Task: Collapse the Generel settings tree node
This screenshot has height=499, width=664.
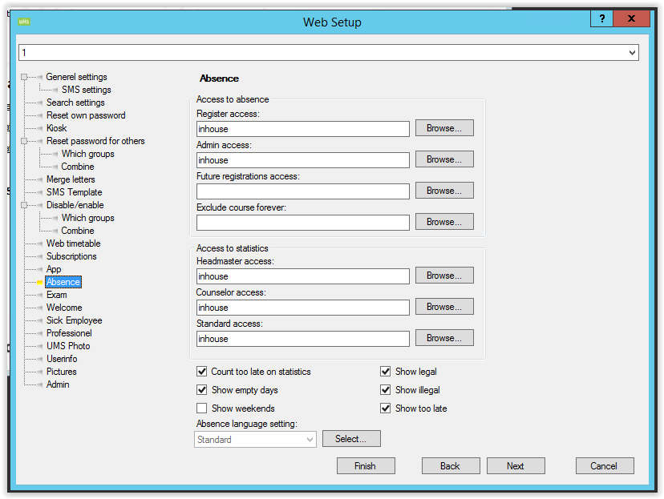Action: click(x=25, y=78)
